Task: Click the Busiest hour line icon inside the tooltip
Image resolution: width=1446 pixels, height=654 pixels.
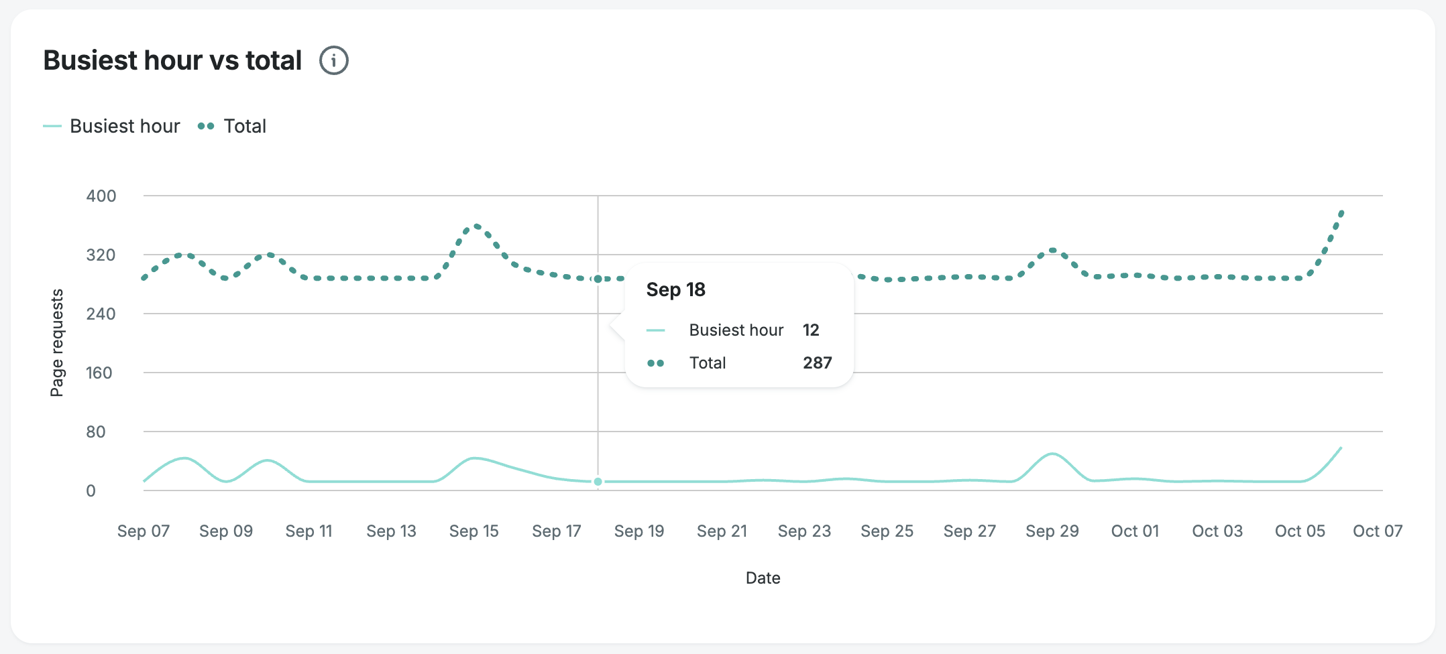Action: coord(655,330)
